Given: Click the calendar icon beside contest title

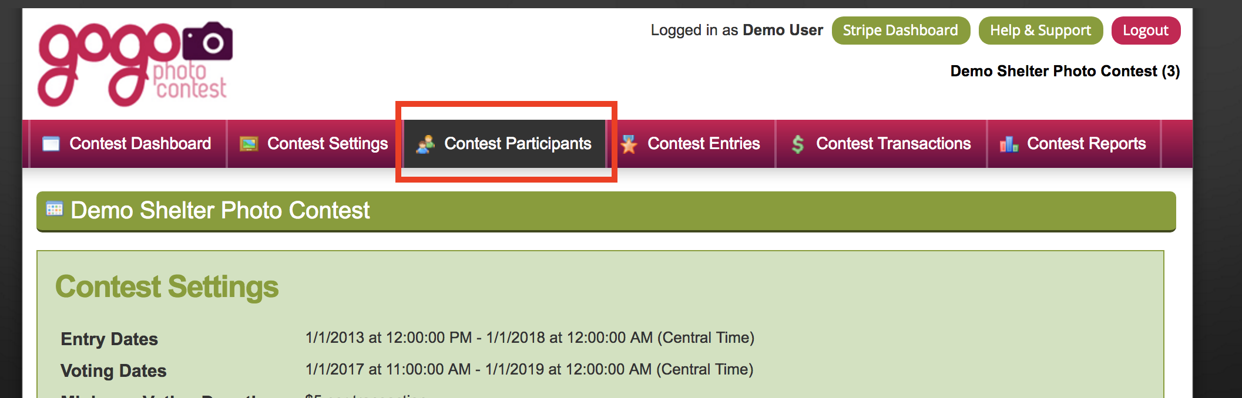Looking at the screenshot, I should (x=55, y=209).
